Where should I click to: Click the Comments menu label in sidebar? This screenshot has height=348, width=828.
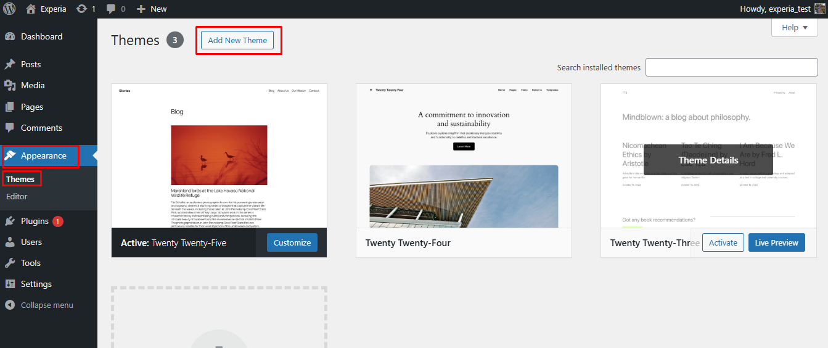pos(41,128)
